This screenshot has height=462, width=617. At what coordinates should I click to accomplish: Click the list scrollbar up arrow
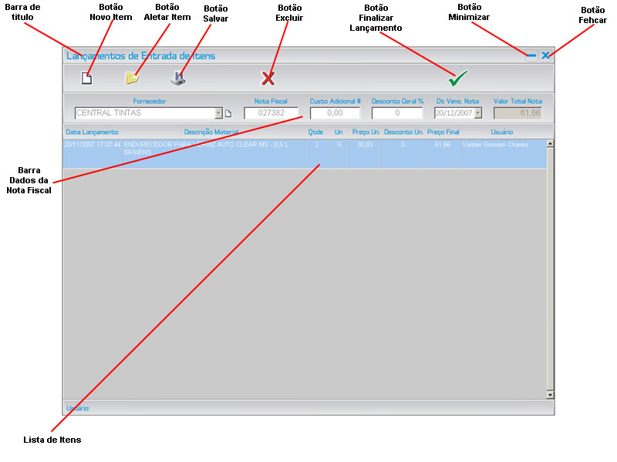pos(550,143)
